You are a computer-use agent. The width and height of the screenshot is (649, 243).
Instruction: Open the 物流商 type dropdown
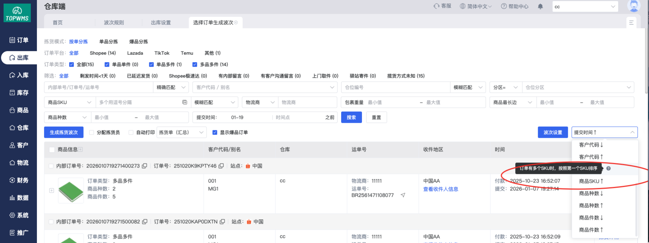260,102
